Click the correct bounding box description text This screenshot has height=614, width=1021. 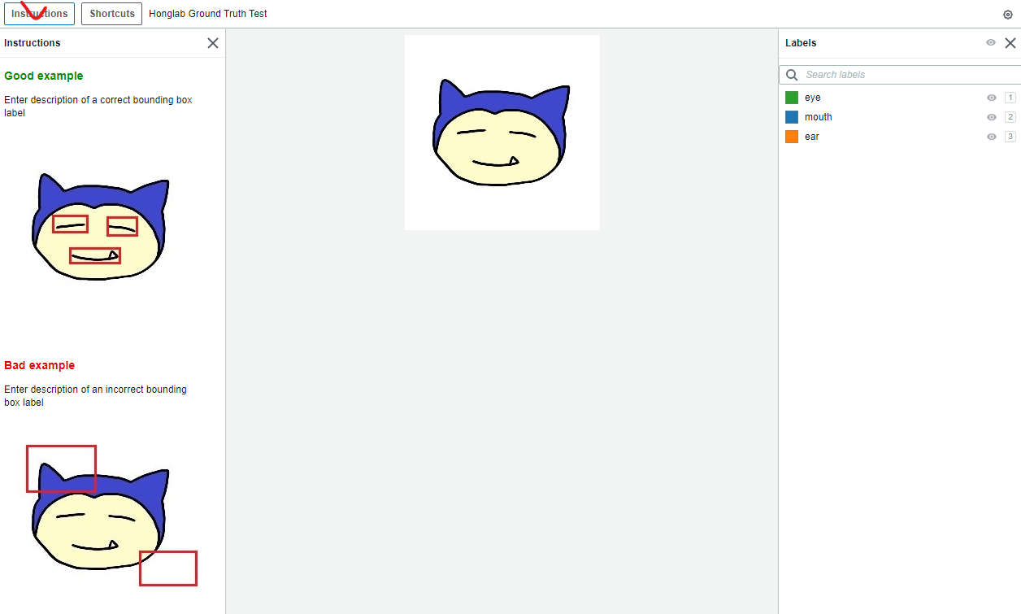point(98,107)
